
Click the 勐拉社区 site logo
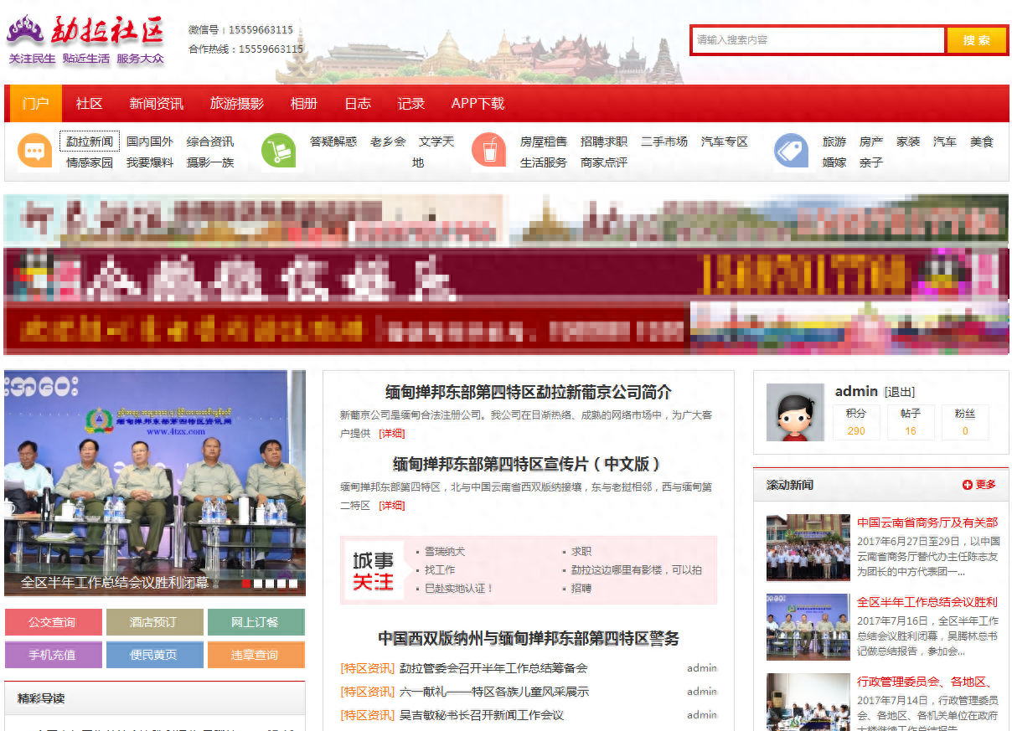click(x=86, y=39)
